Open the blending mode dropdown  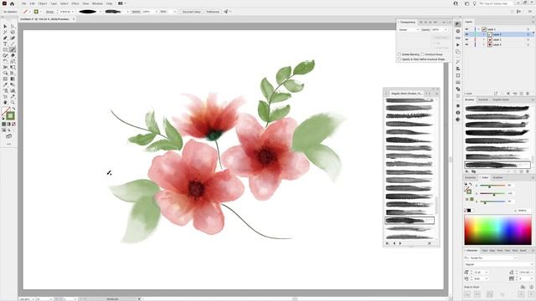409,30
